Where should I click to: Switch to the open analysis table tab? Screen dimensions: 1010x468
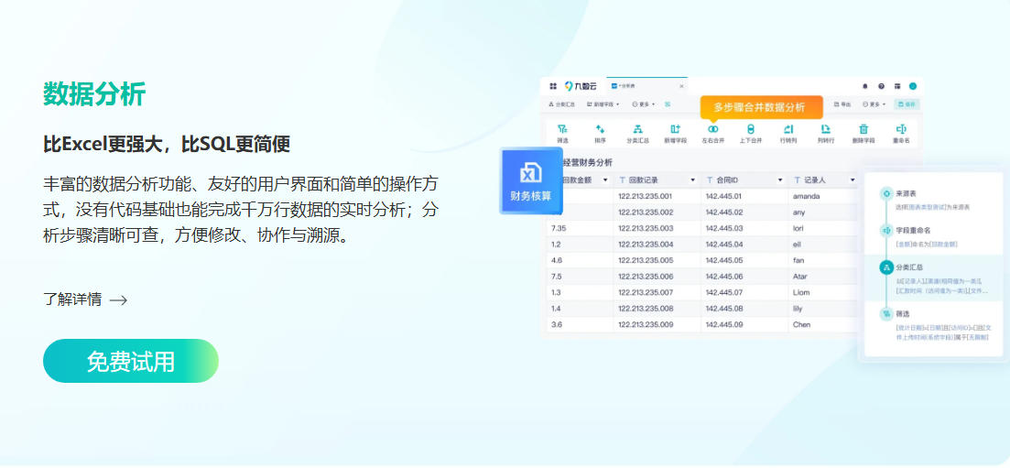coord(646,86)
